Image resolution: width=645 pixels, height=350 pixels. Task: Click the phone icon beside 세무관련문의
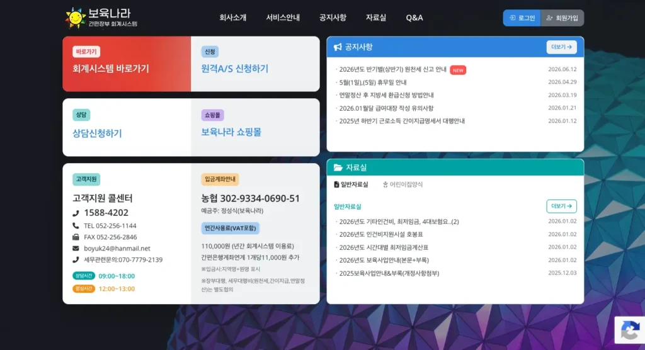(76, 260)
